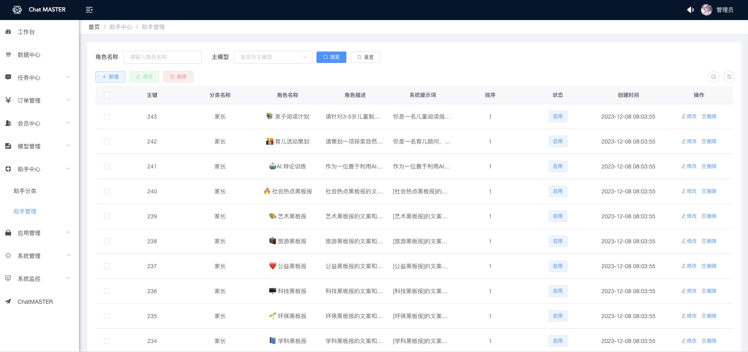Click 删除 link for row 241
Viewport: 748px width, 352px height.
[709, 166]
